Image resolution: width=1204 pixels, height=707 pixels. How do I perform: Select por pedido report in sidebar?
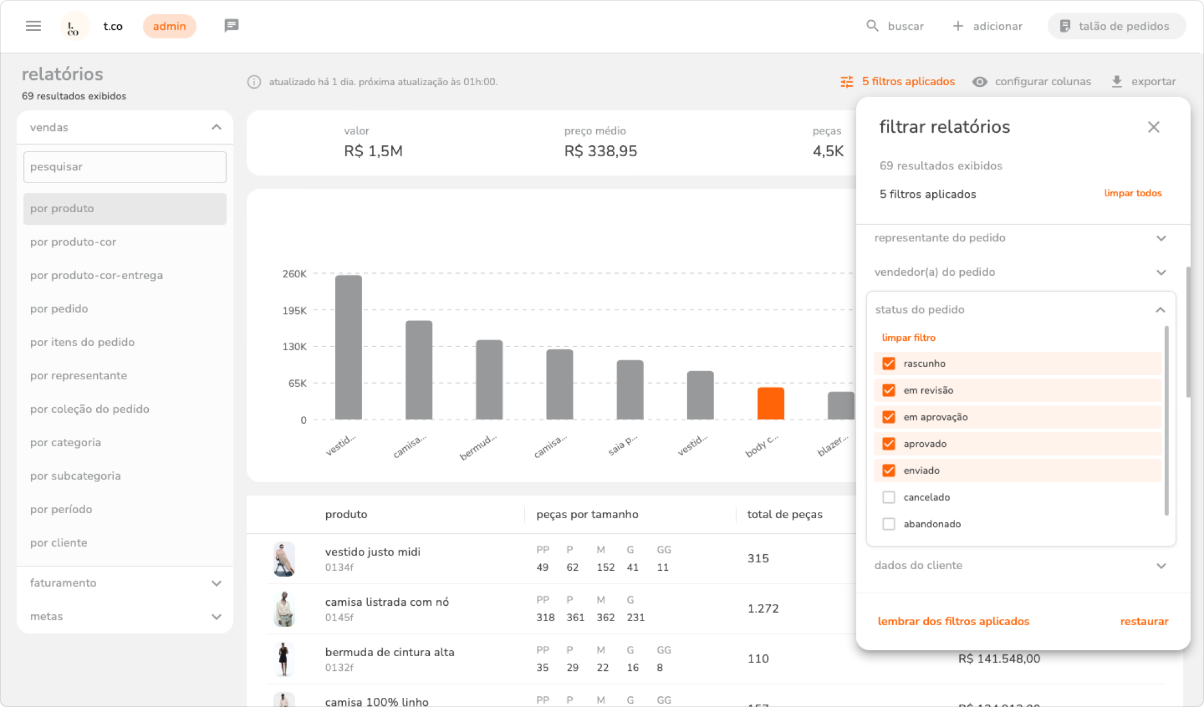59,309
